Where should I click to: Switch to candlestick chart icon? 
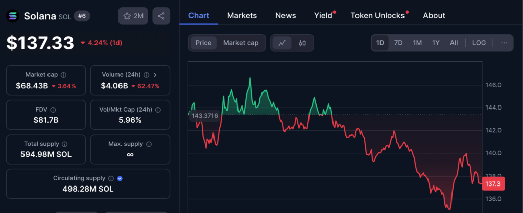tap(302, 43)
